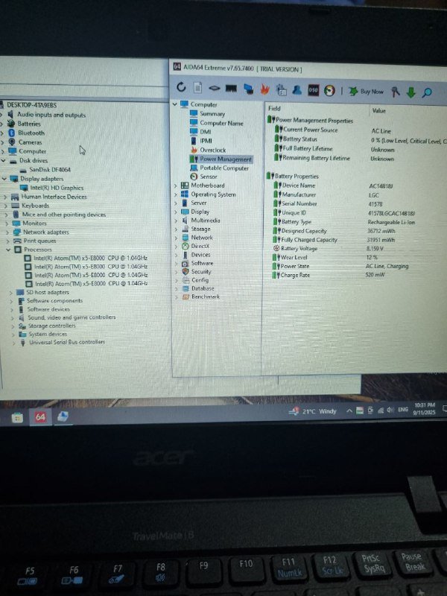Screen dimensions: 447x596
Task: Click the magnifier search icon in toolbar
Action: pyautogui.click(x=427, y=92)
